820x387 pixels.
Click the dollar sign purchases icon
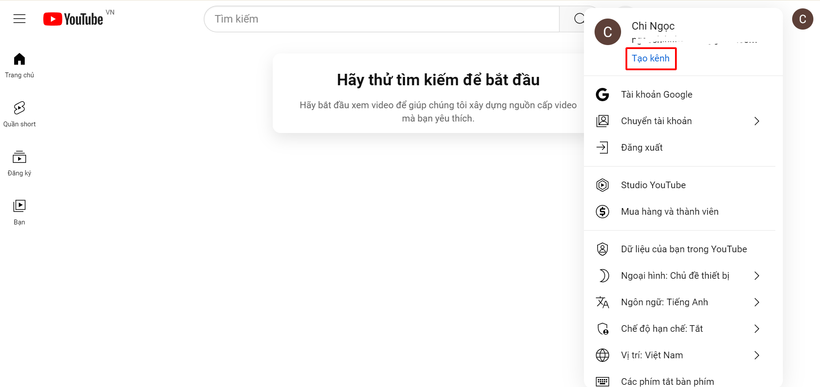pyautogui.click(x=603, y=212)
